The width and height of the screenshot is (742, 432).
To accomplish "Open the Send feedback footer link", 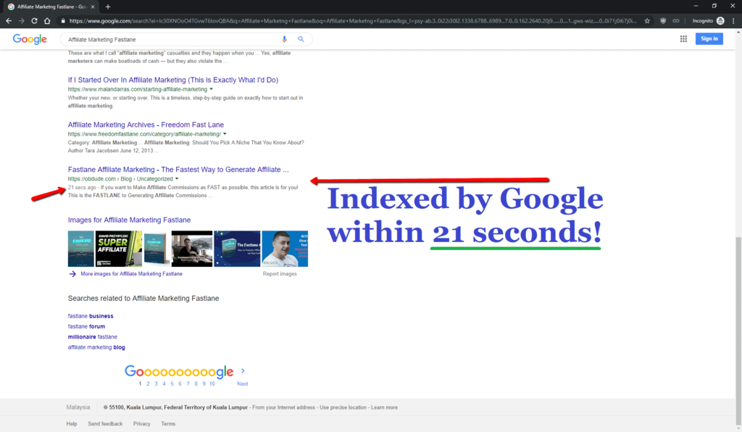I will coord(105,424).
